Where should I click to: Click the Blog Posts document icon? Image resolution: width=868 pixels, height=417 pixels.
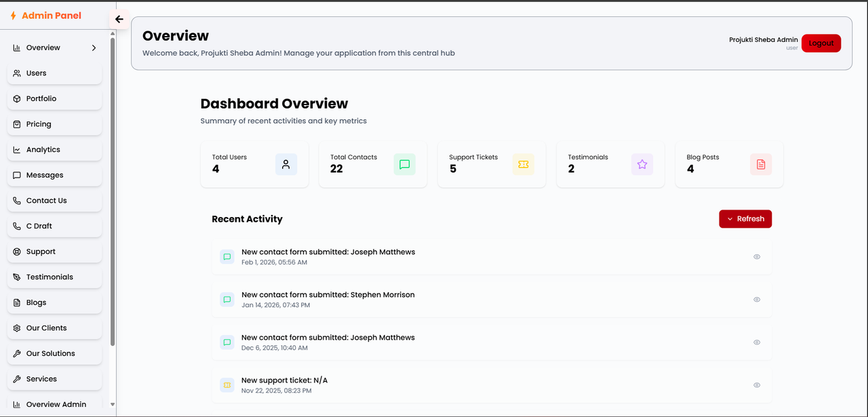[x=761, y=164]
